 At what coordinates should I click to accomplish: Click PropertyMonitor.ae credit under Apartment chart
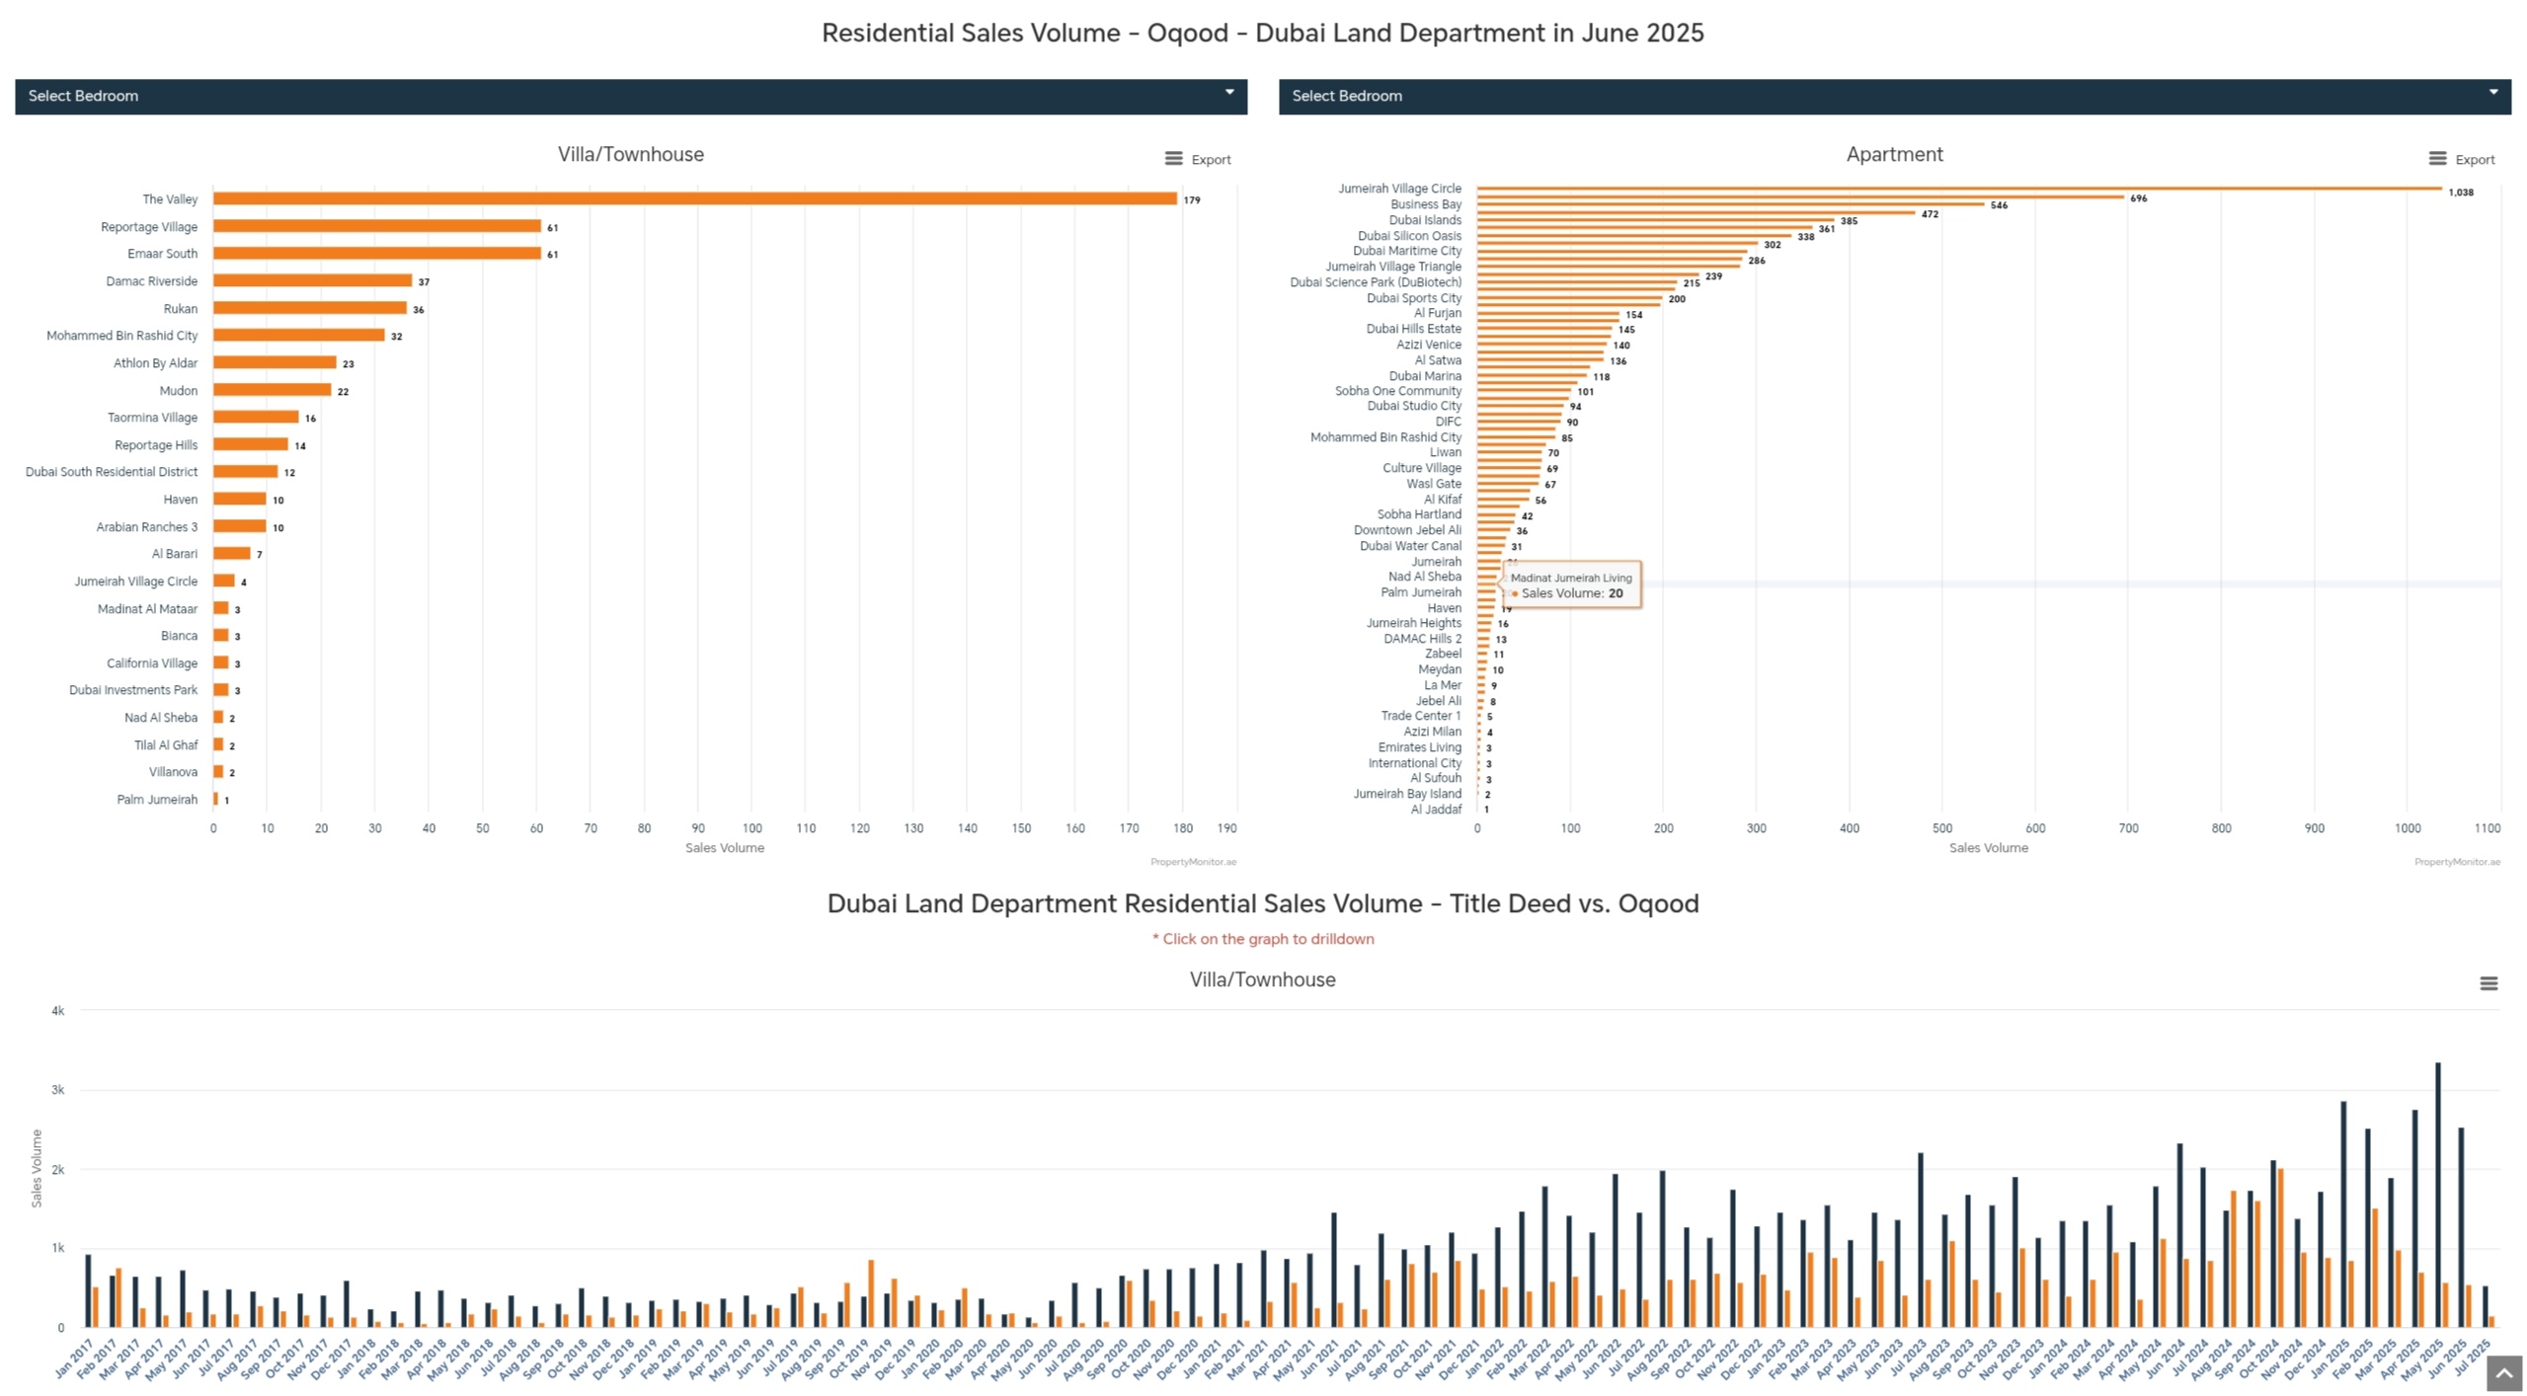tap(2457, 862)
